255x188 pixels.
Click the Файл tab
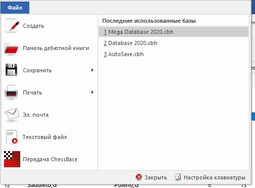(x=15, y=8)
